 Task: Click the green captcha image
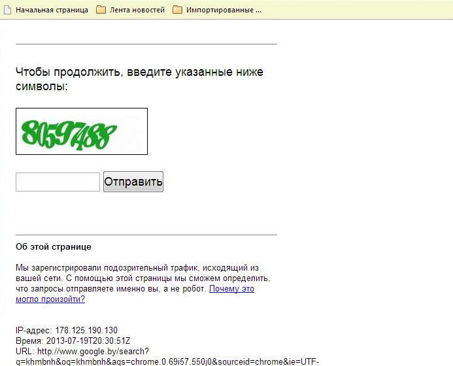pyautogui.click(x=82, y=131)
